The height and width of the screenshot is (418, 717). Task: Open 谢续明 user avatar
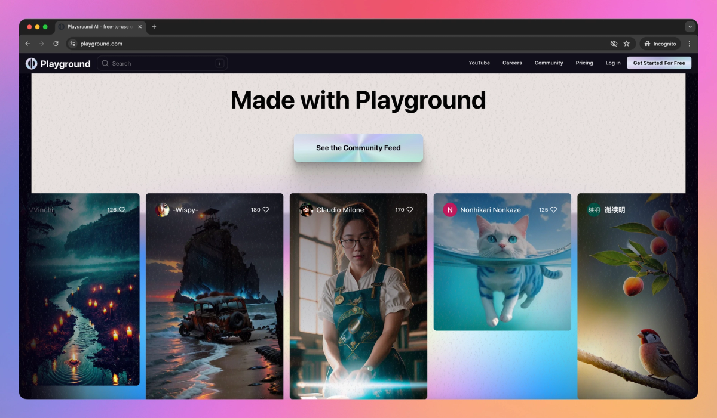pyautogui.click(x=594, y=210)
